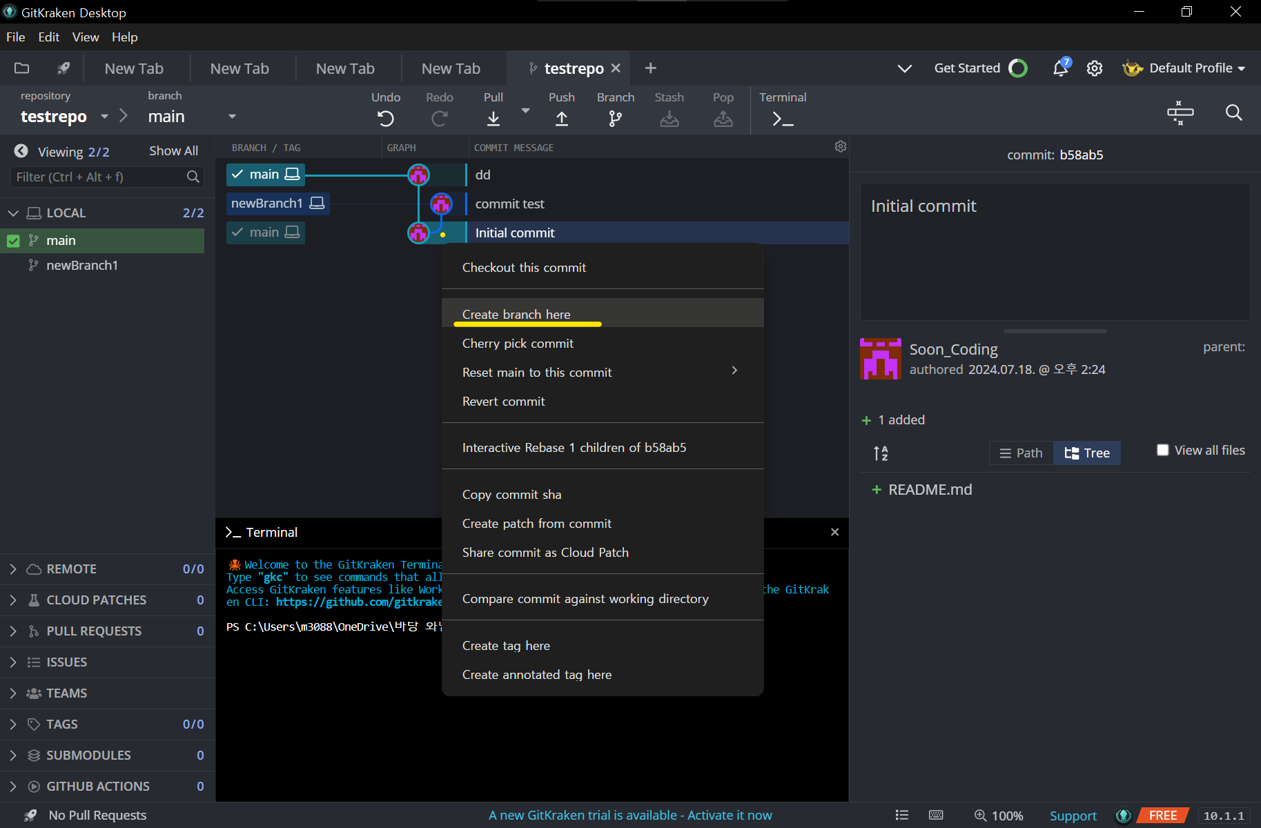Open the Pull options dropdown arrow

[x=525, y=110]
